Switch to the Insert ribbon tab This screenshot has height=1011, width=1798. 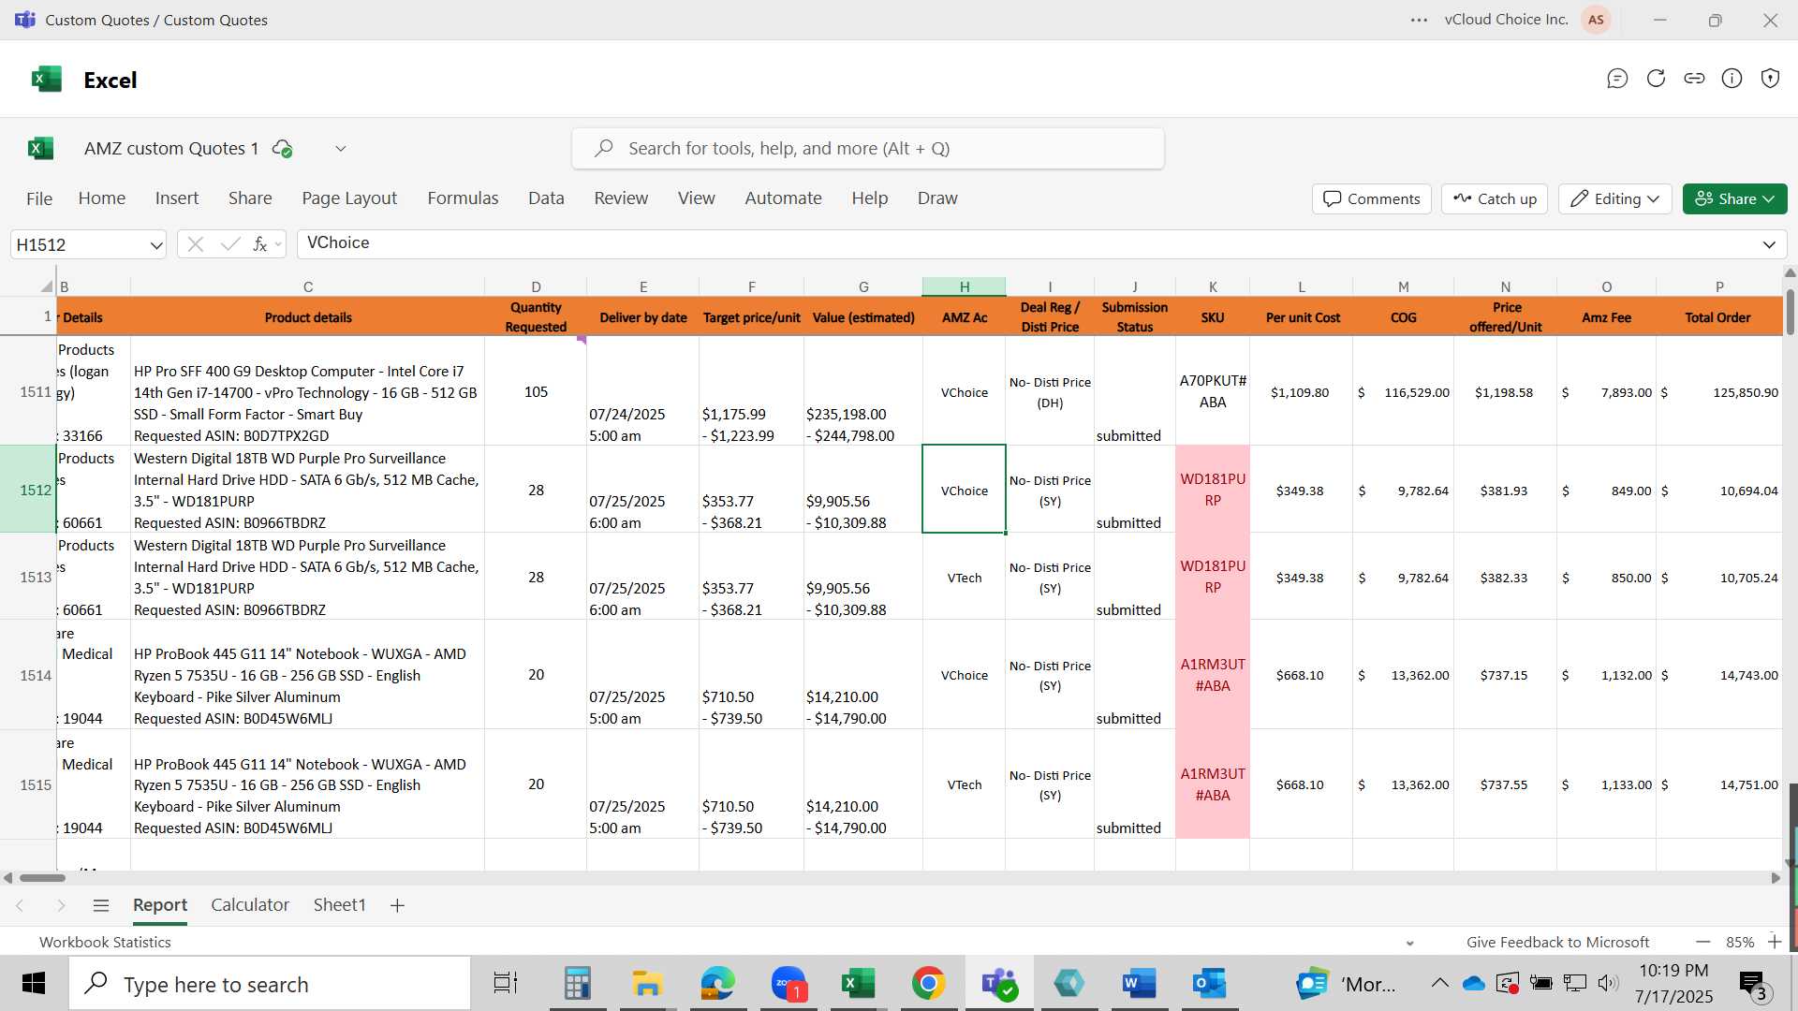click(177, 198)
